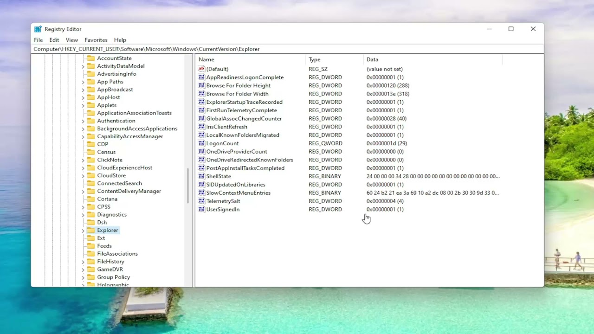Click the registry path address bar
This screenshot has height=334, width=594.
tap(287, 49)
